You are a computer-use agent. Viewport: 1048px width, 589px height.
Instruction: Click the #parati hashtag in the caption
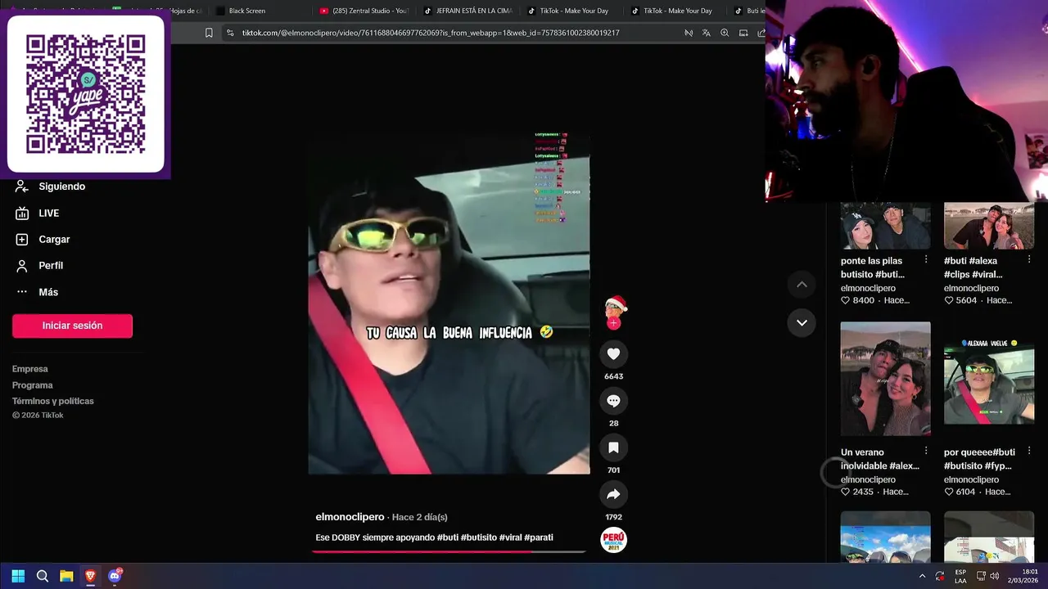pyautogui.click(x=539, y=537)
